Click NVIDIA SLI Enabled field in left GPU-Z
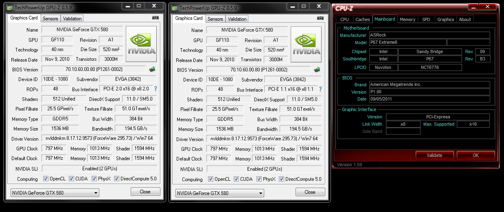This screenshot has height=212, width=504. [100, 169]
